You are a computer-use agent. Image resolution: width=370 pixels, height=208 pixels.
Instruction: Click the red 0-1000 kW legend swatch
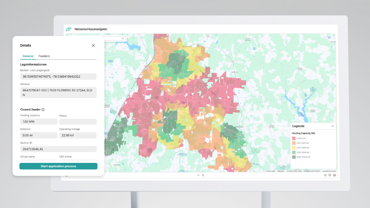tap(293, 138)
